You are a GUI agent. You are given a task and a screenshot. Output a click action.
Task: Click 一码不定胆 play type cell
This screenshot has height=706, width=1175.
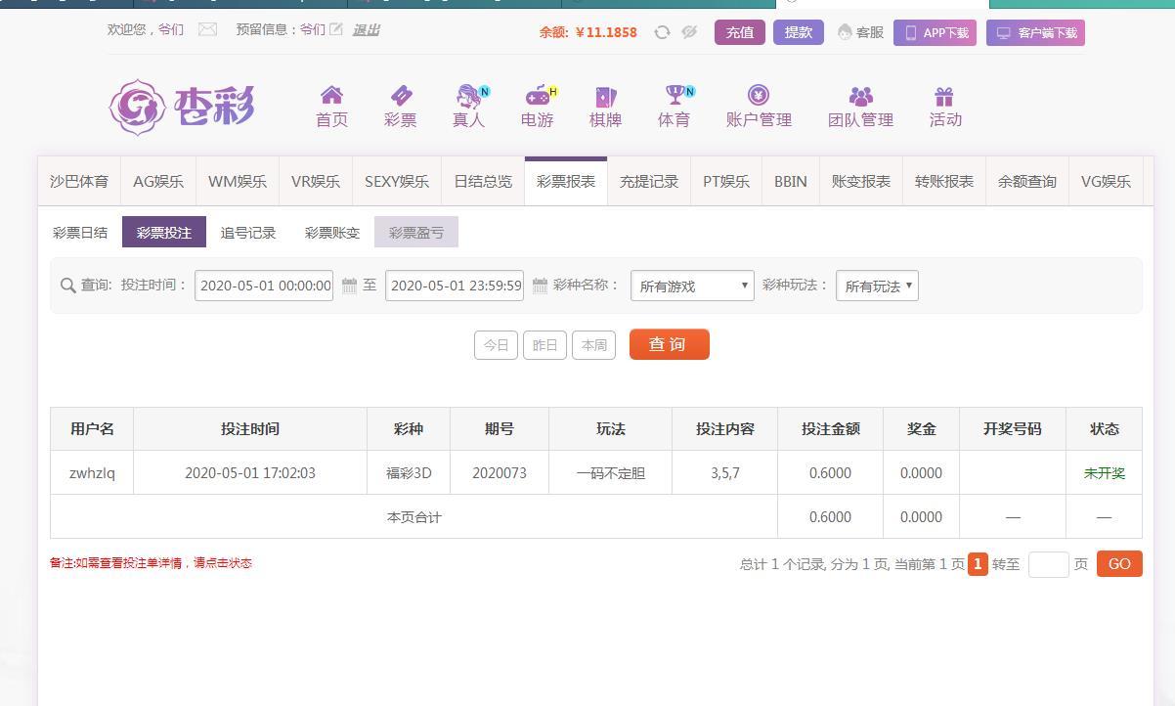[x=611, y=473]
